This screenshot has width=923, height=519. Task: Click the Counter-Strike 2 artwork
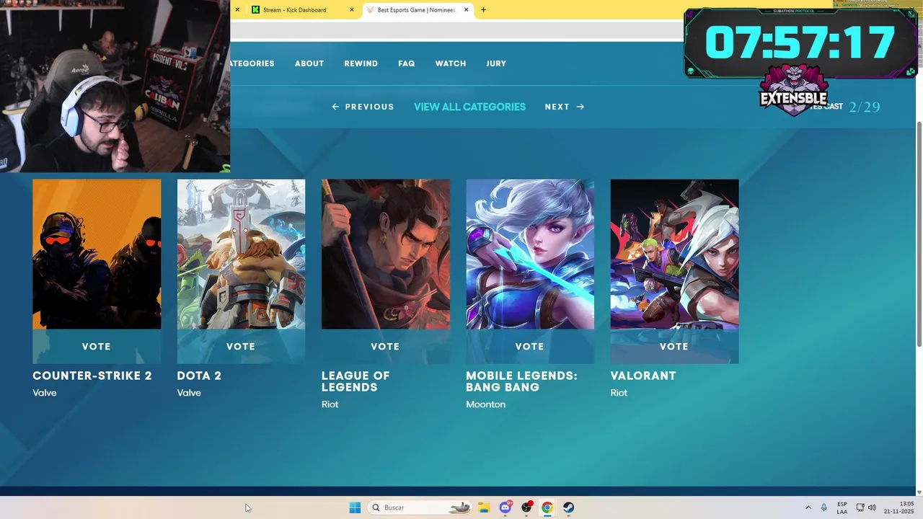pos(97,254)
